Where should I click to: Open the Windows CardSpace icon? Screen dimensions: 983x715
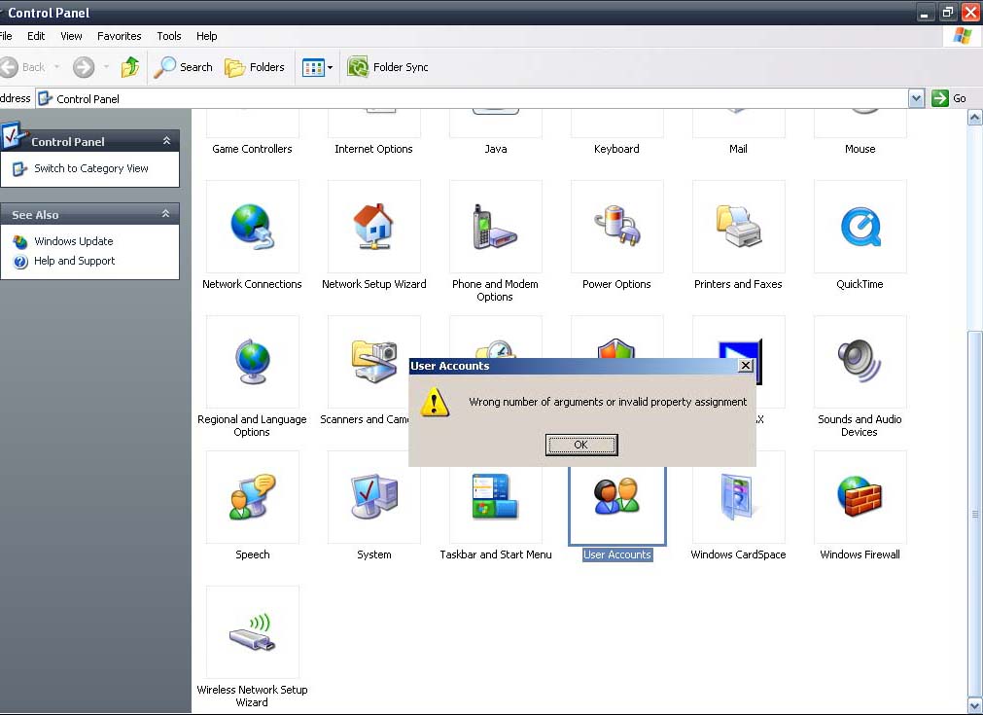pyautogui.click(x=738, y=498)
